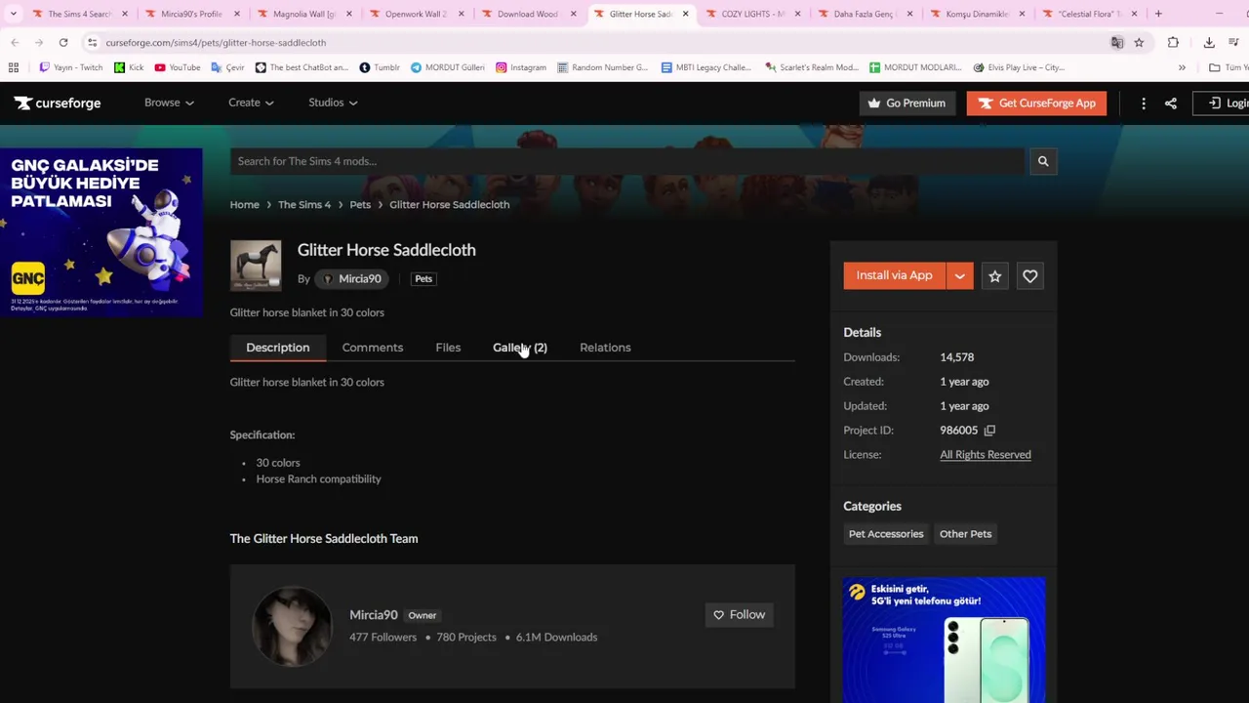Click the browser address bar URL

click(216, 43)
